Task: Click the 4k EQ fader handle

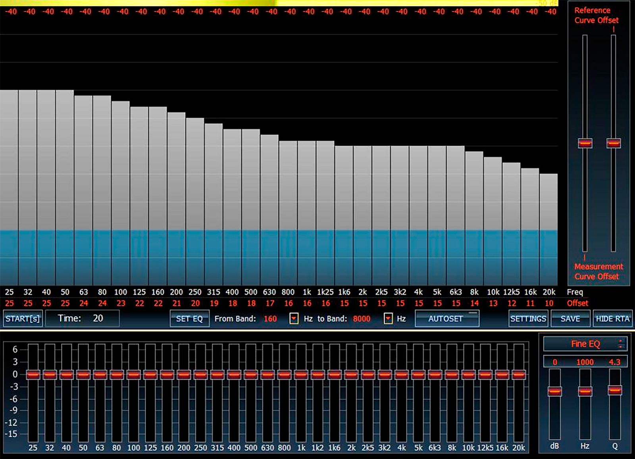Action: (402, 374)
